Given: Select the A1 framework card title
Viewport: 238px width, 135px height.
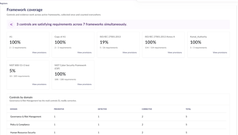Looking at the screenshot, I should pyautogui.click(x=11, y=37).
